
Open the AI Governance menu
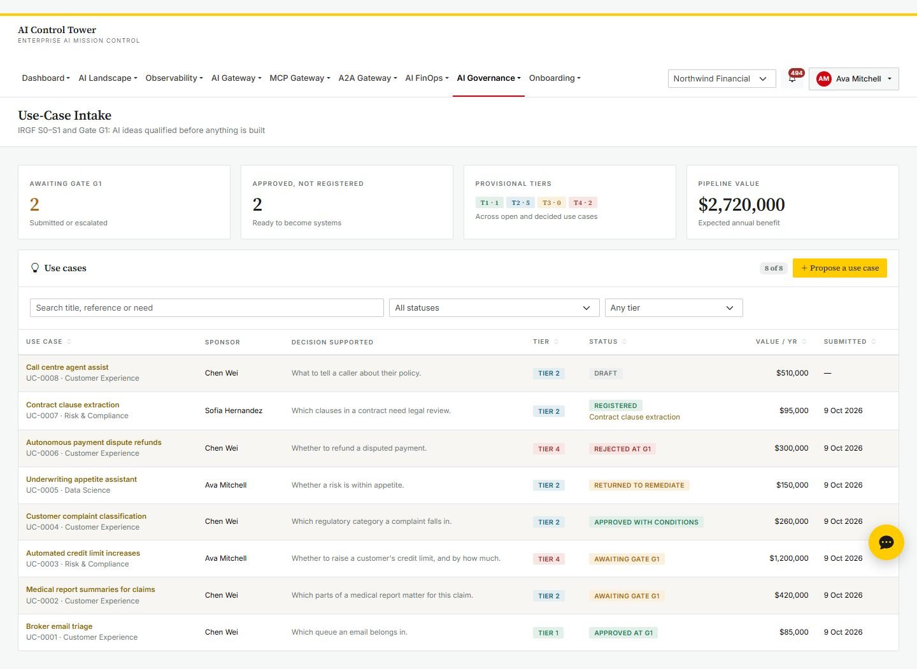point(488,78)
